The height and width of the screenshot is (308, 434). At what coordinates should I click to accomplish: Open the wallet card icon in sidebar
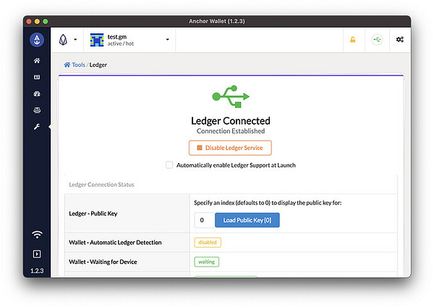tap(37, 77)
